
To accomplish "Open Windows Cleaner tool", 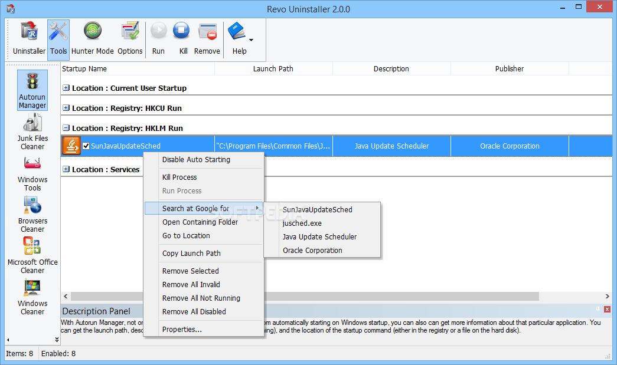I will (32, 297).
